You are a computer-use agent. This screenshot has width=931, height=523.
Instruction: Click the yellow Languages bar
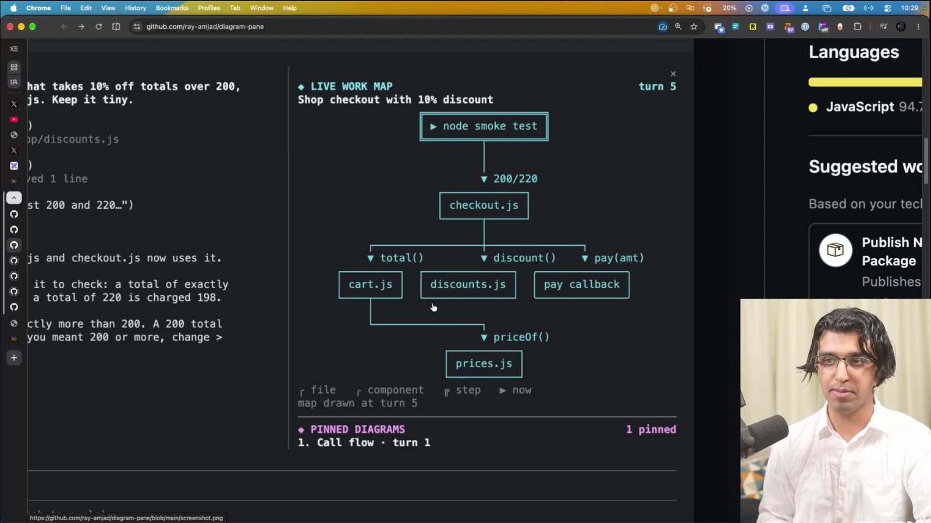coord(865,83)
